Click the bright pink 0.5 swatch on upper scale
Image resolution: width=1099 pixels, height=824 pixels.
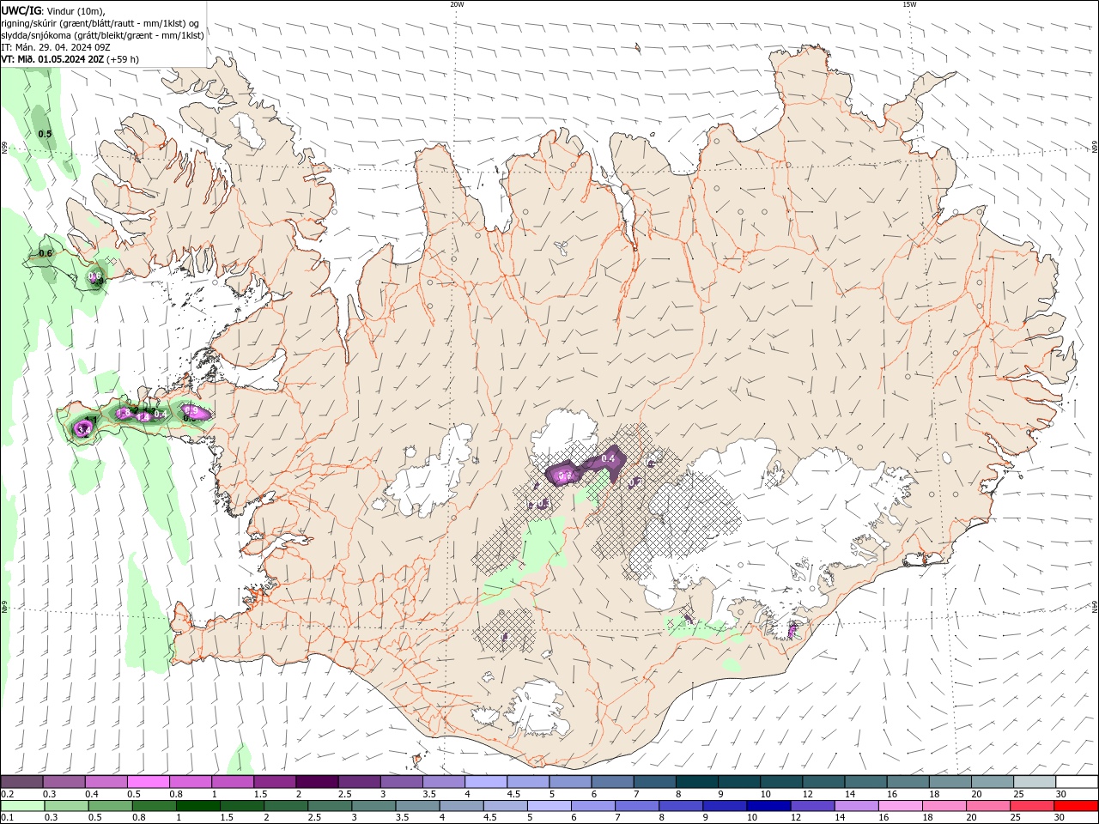[x=149, y=782]
